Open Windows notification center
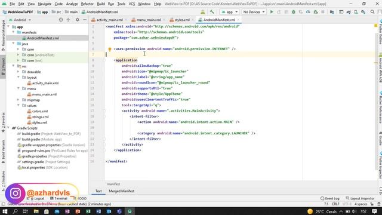 [374, 211]
